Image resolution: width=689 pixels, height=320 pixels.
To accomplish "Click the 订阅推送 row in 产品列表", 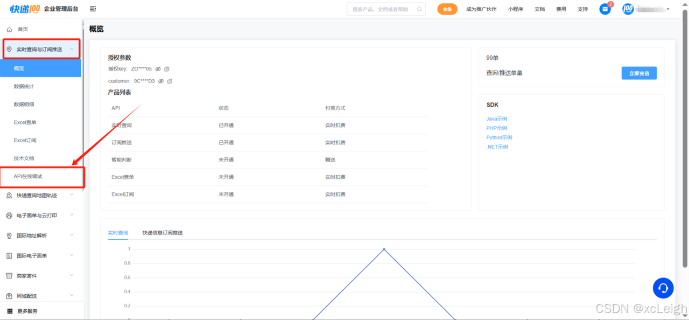I will (268, 142).
